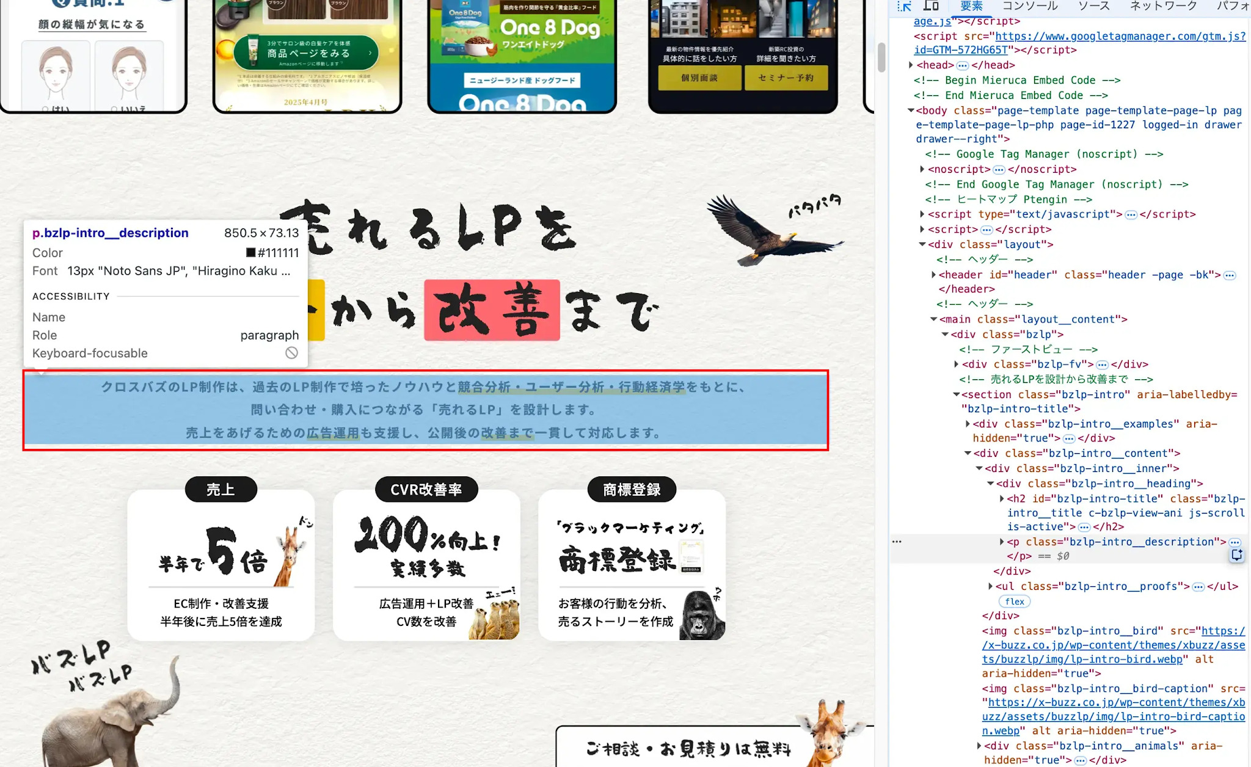
Task: Switch to the 要素 tab
Action: click(x=971, y=6)
